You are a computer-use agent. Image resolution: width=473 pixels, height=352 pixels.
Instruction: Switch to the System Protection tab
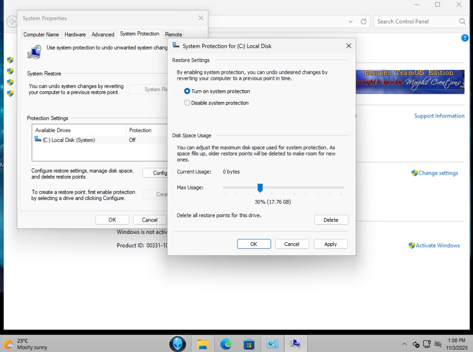tap(140, 34)
